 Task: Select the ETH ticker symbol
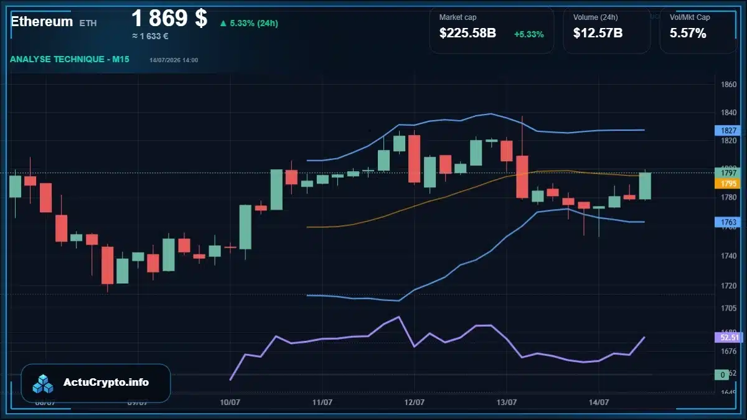tap(88, 23)
